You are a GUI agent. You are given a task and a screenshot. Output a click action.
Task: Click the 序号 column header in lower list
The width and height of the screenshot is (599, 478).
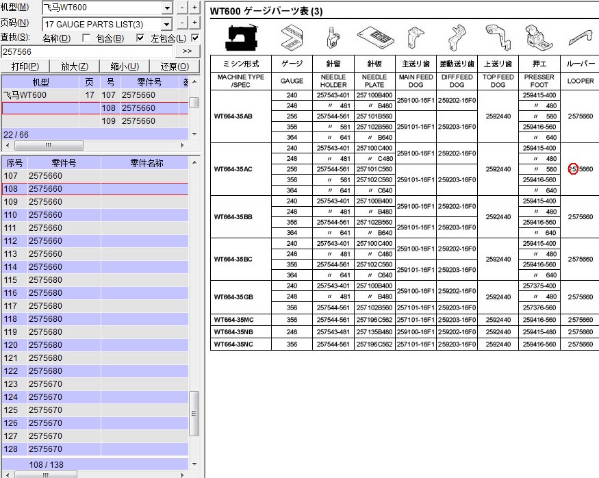coord(14,163)
